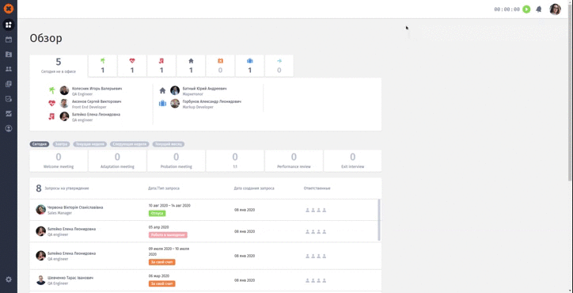The height and width of the screenshot is (293, 573).
Task: Click approvers icons in Червона row
Action: click(x=316, y=210)
